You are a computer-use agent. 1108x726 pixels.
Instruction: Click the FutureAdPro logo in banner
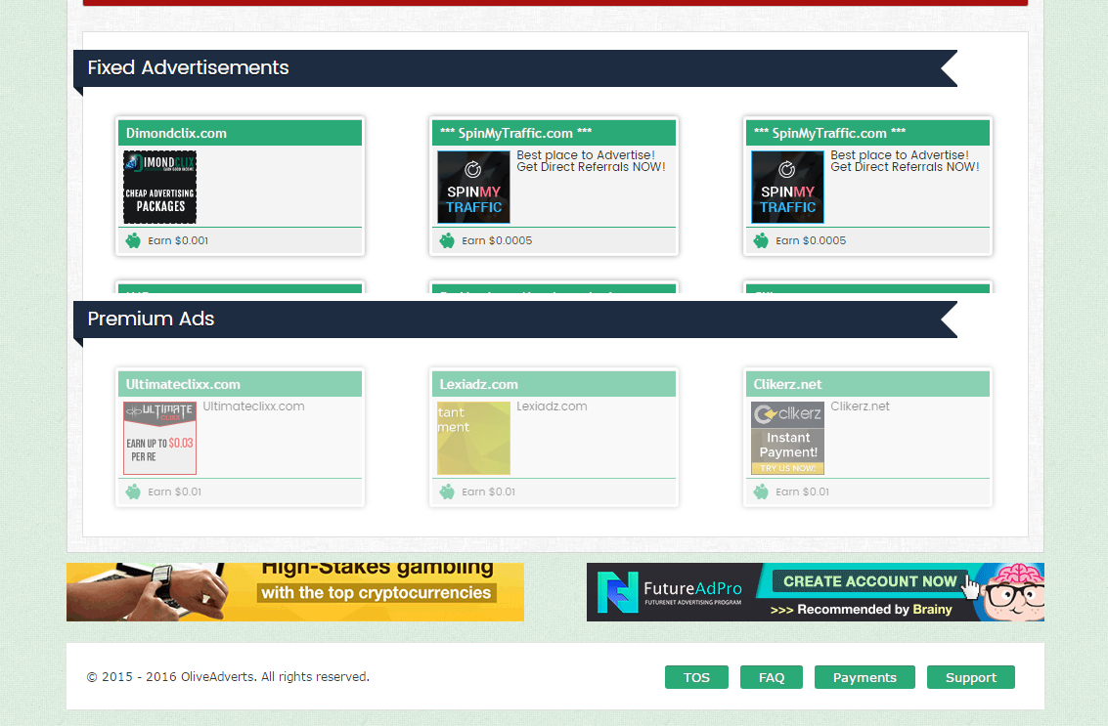(x=670, y=592)
